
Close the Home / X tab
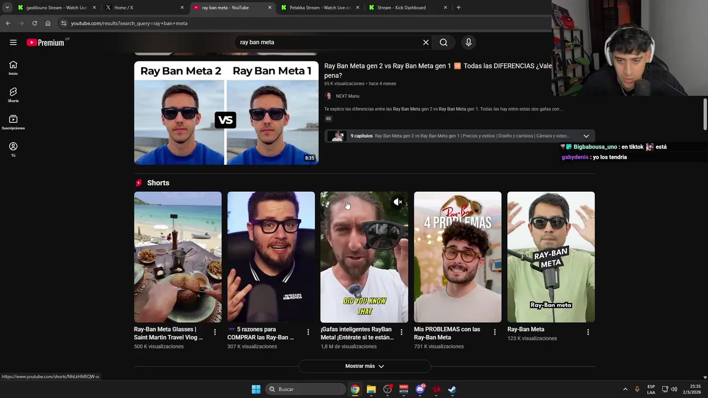point(182,8)
